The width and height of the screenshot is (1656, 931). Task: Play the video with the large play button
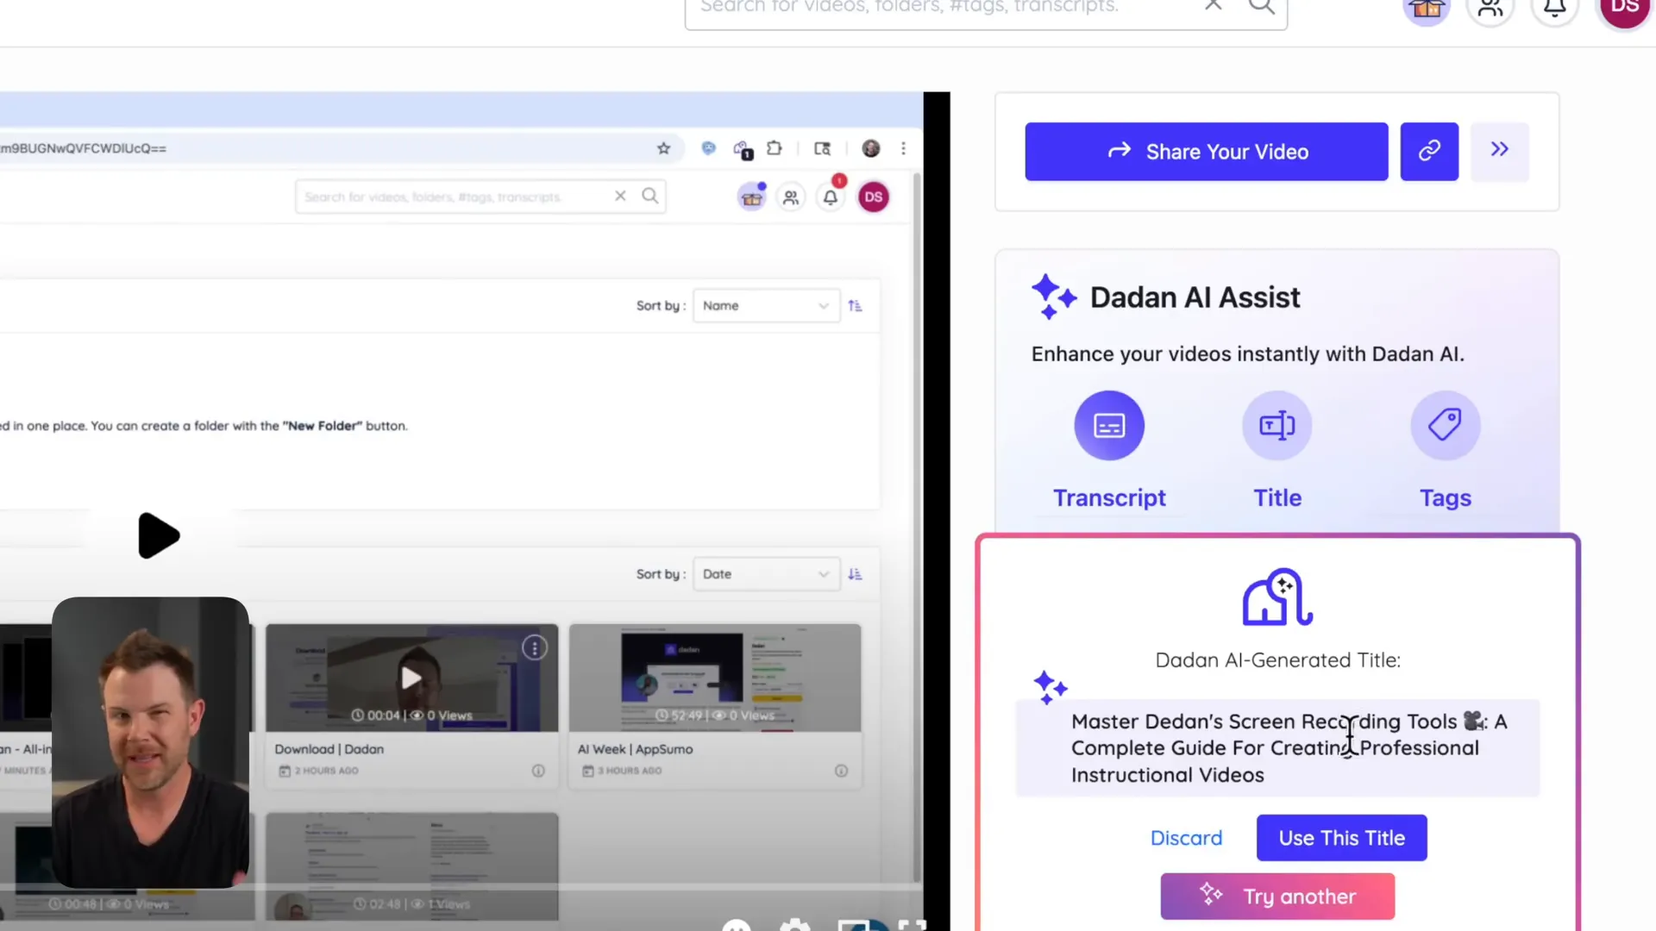pos(159,535)
